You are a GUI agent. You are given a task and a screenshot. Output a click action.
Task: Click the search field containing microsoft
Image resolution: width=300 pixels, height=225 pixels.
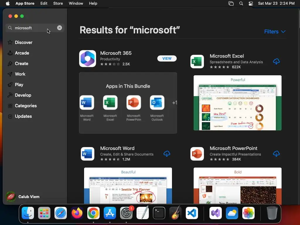click(x=35, y=28)
